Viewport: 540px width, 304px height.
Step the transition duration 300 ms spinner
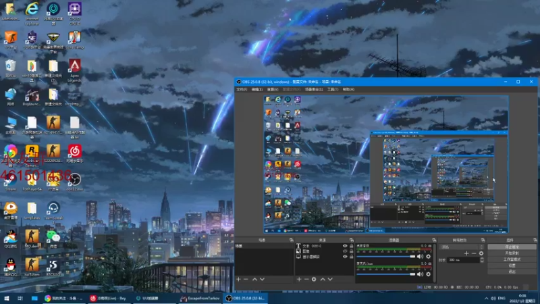(x=482, y=260)
